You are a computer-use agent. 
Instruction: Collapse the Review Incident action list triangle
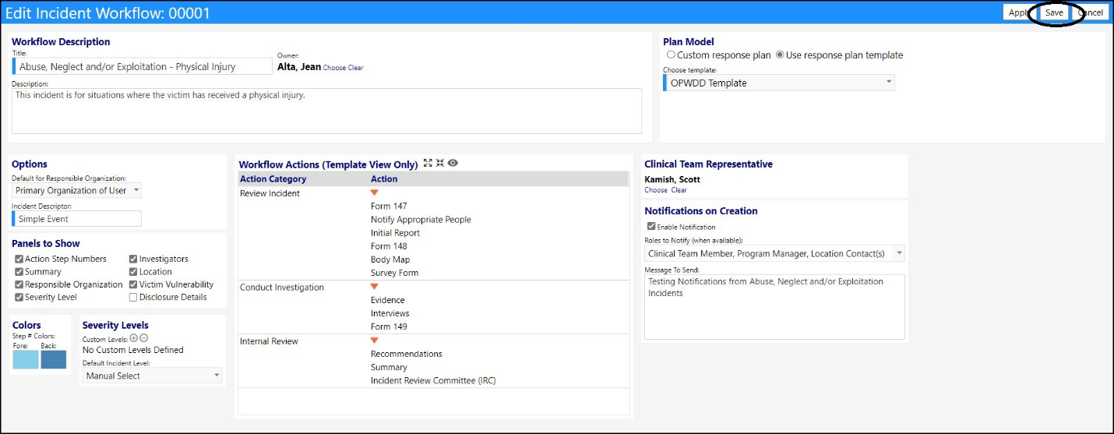click(x=374, y=193)
